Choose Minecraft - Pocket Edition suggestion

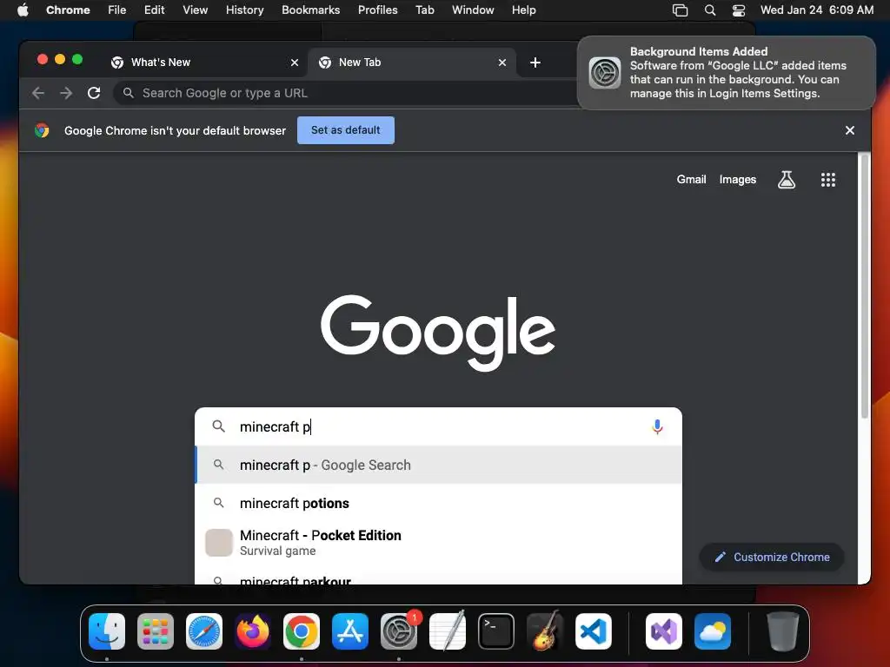click(438, 543)
